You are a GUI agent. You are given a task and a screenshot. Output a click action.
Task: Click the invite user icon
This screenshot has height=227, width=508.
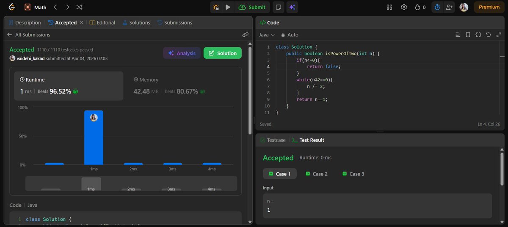click(x=449, y=7)
